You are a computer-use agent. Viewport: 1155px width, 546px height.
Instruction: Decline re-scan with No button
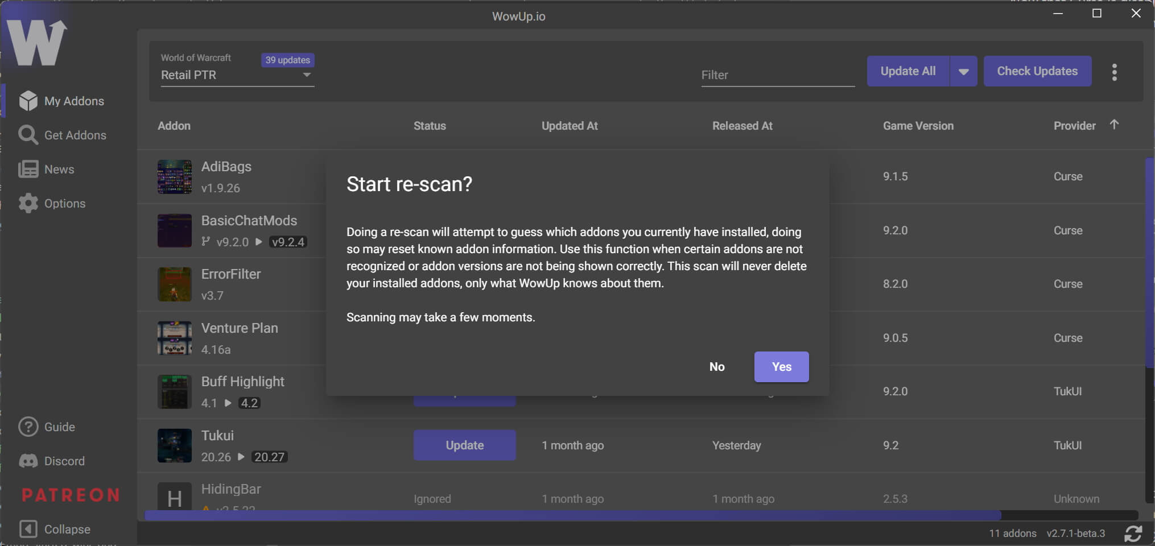(717, 367)
